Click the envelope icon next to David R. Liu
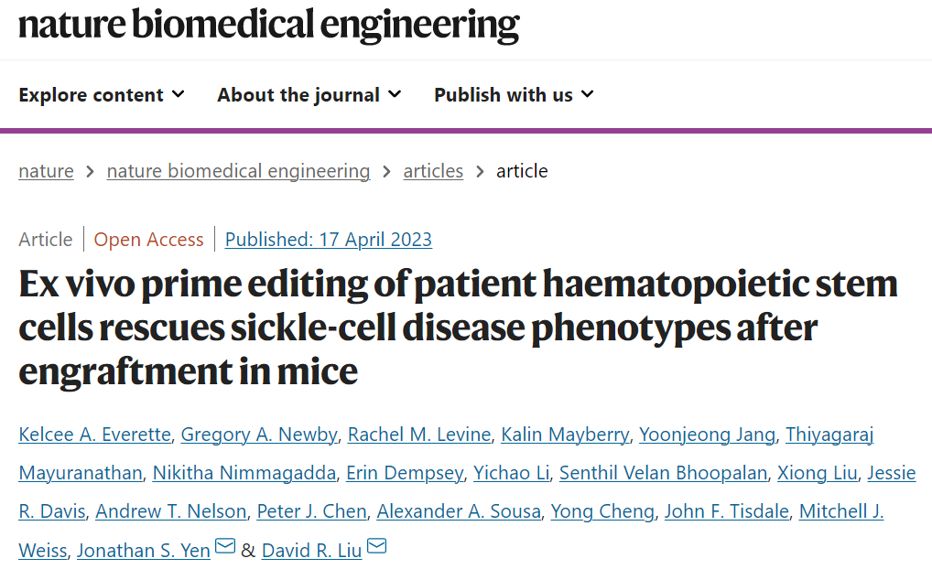 pos(376,548)
